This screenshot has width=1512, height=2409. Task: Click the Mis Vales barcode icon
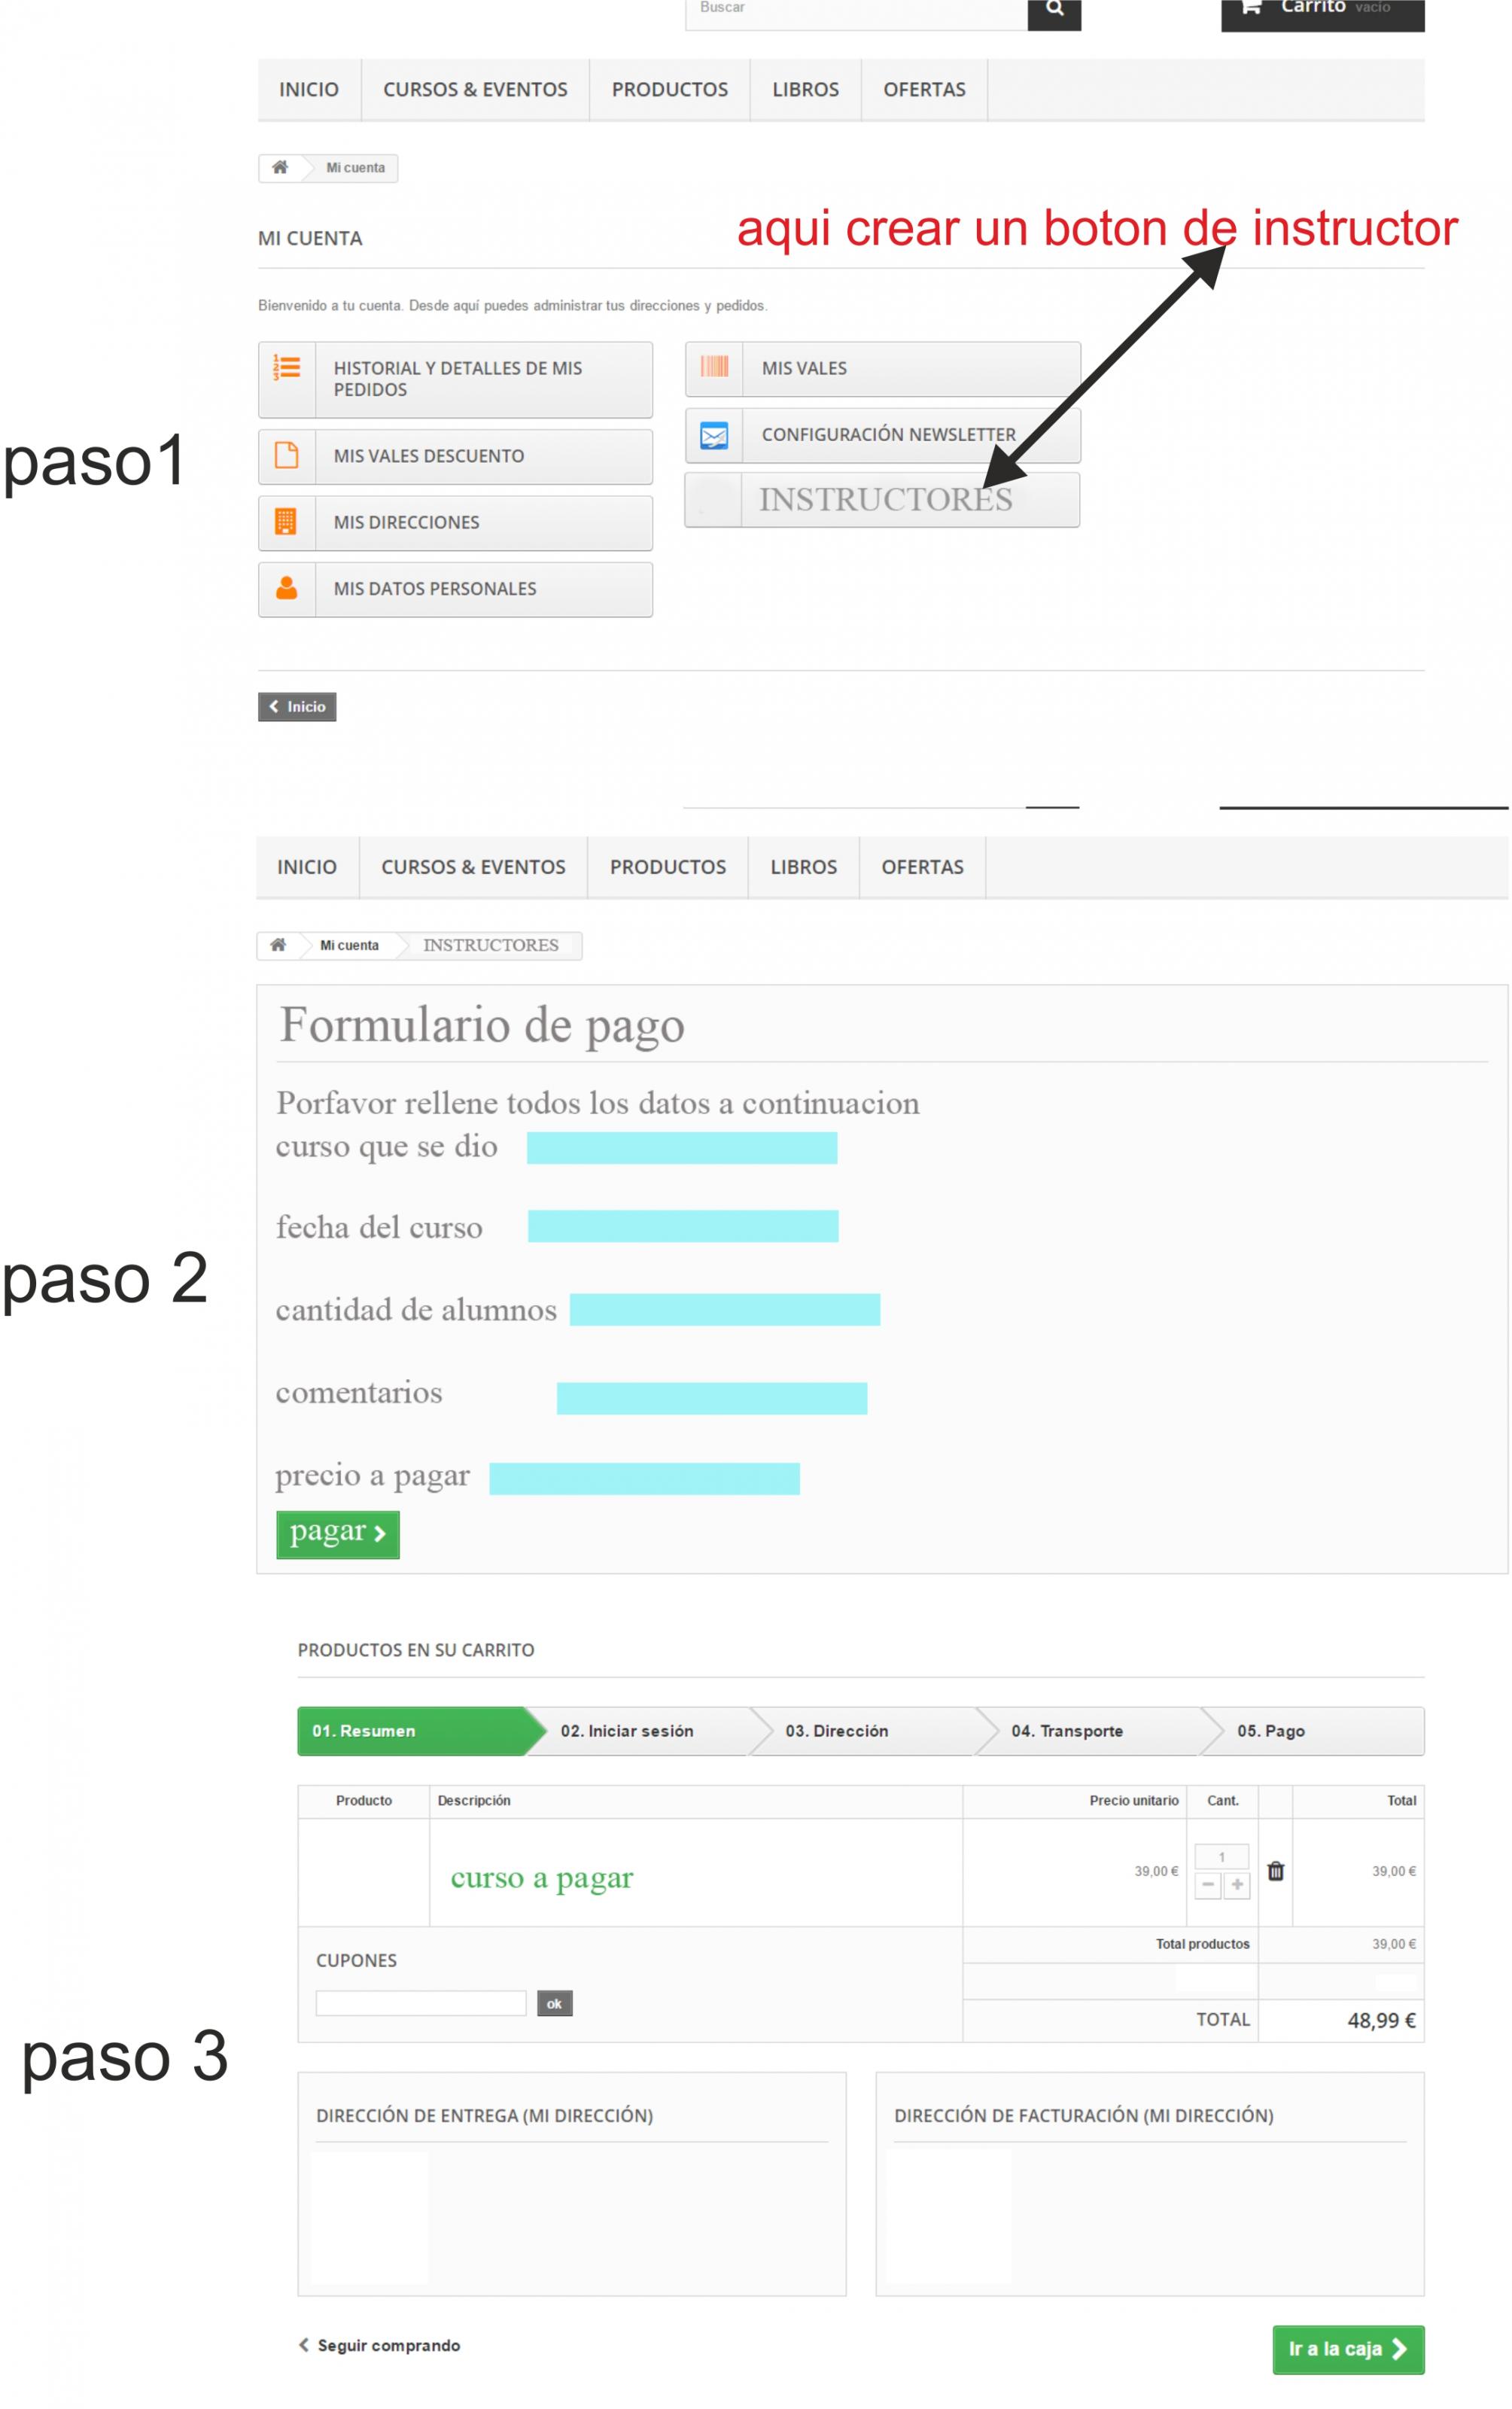[x=714, y=367]
